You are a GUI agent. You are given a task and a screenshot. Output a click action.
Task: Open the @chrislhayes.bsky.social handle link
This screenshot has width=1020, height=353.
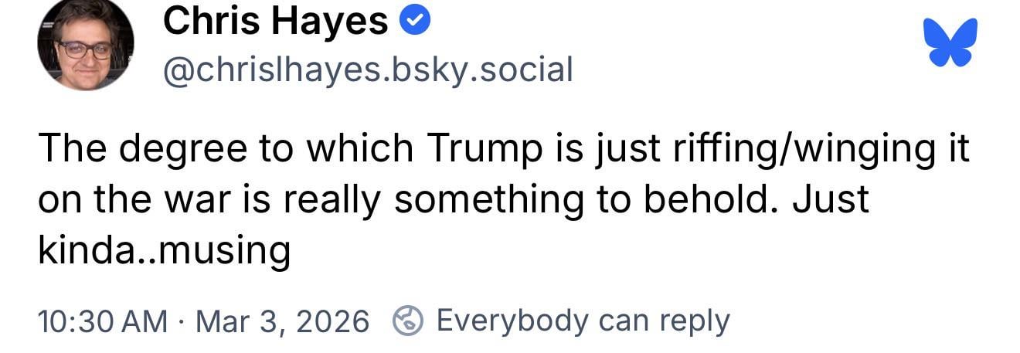point(367,70)
